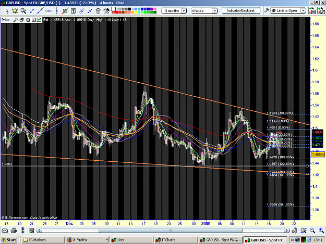This screenshot has height=244, width=326.
Task: Switch to Lists taskbar window
Action: 131,240
